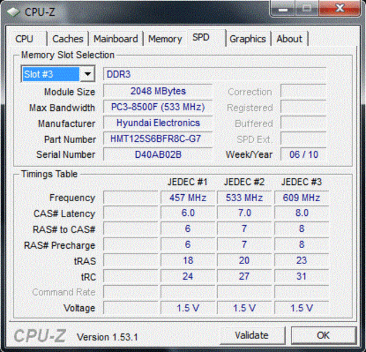Click the OK button
Image resolution: width=366 pixels, height=352 pixels.
pyautogui.click(x=324, y=335)
